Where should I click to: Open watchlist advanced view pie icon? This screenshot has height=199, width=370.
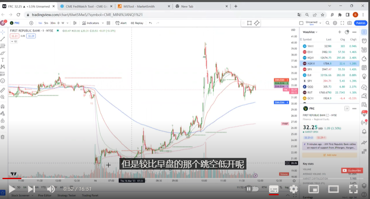point(347,32)
